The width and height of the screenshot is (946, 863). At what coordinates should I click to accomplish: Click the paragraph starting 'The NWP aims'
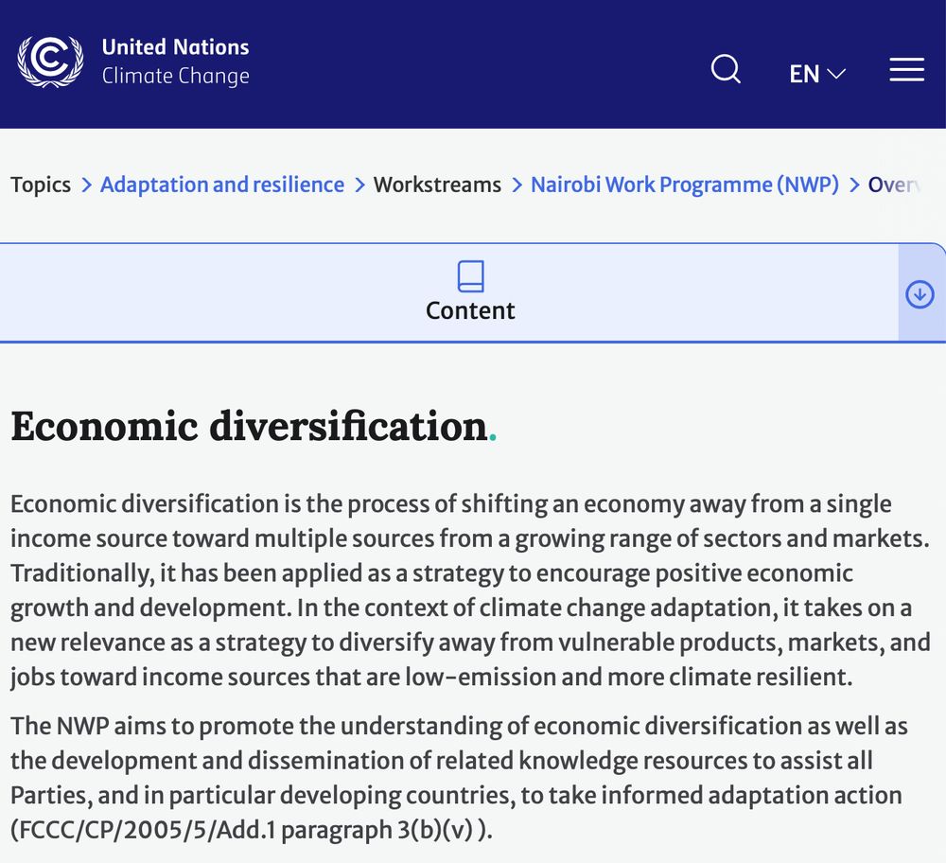click(459, 778)
